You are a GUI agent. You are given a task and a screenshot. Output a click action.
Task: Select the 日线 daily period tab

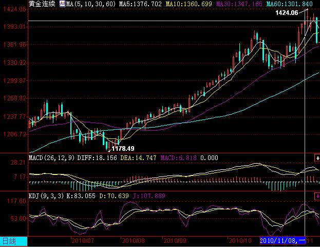[x=13, y=241]
